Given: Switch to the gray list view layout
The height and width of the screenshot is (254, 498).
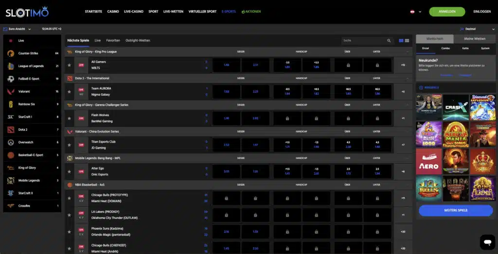Looking at the screenshot, I should click(x=407, y=41).
